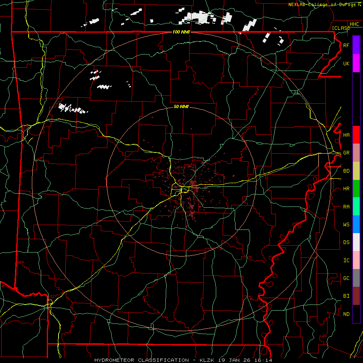This screenshot has width=363, height=363.
Task: Click the ND black legend swatch
Action: tap(356, 314)
